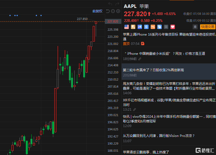Reset chart zoom with the curved arrow icon
The height and width of the screenshot is (155, 216).
pyautogui.click(x=108, y=11)
